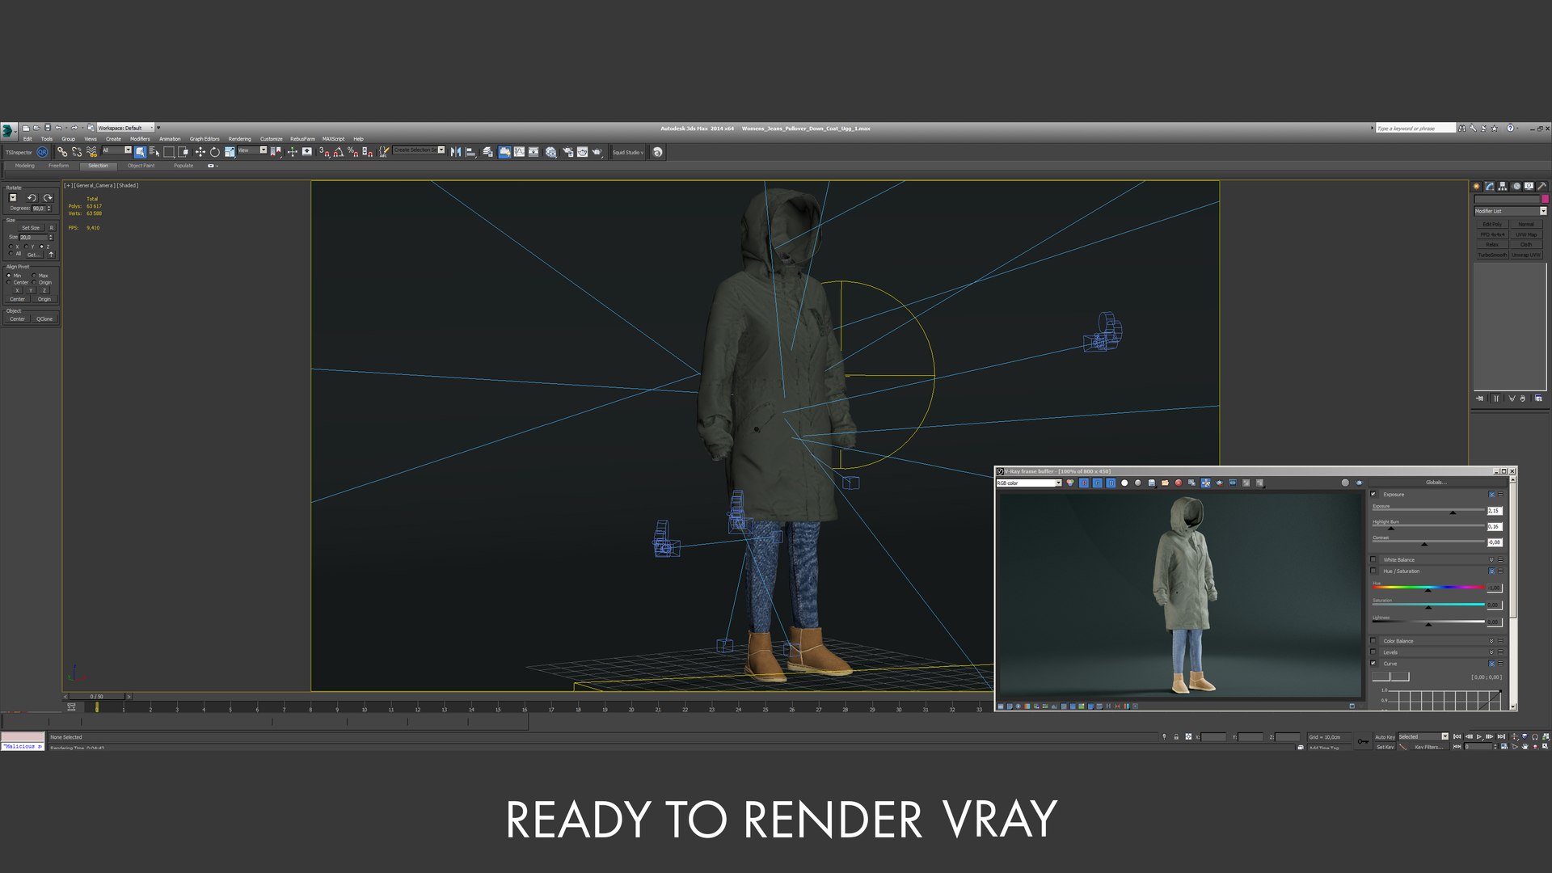Image resolution: width=1552 pixels, height=873 pixels.
Task: Save image in V-Ray frame buffer
Action: point(1152,483)
